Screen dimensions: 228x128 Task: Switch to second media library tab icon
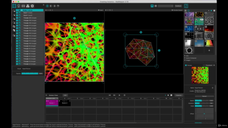tap(188, 11)
